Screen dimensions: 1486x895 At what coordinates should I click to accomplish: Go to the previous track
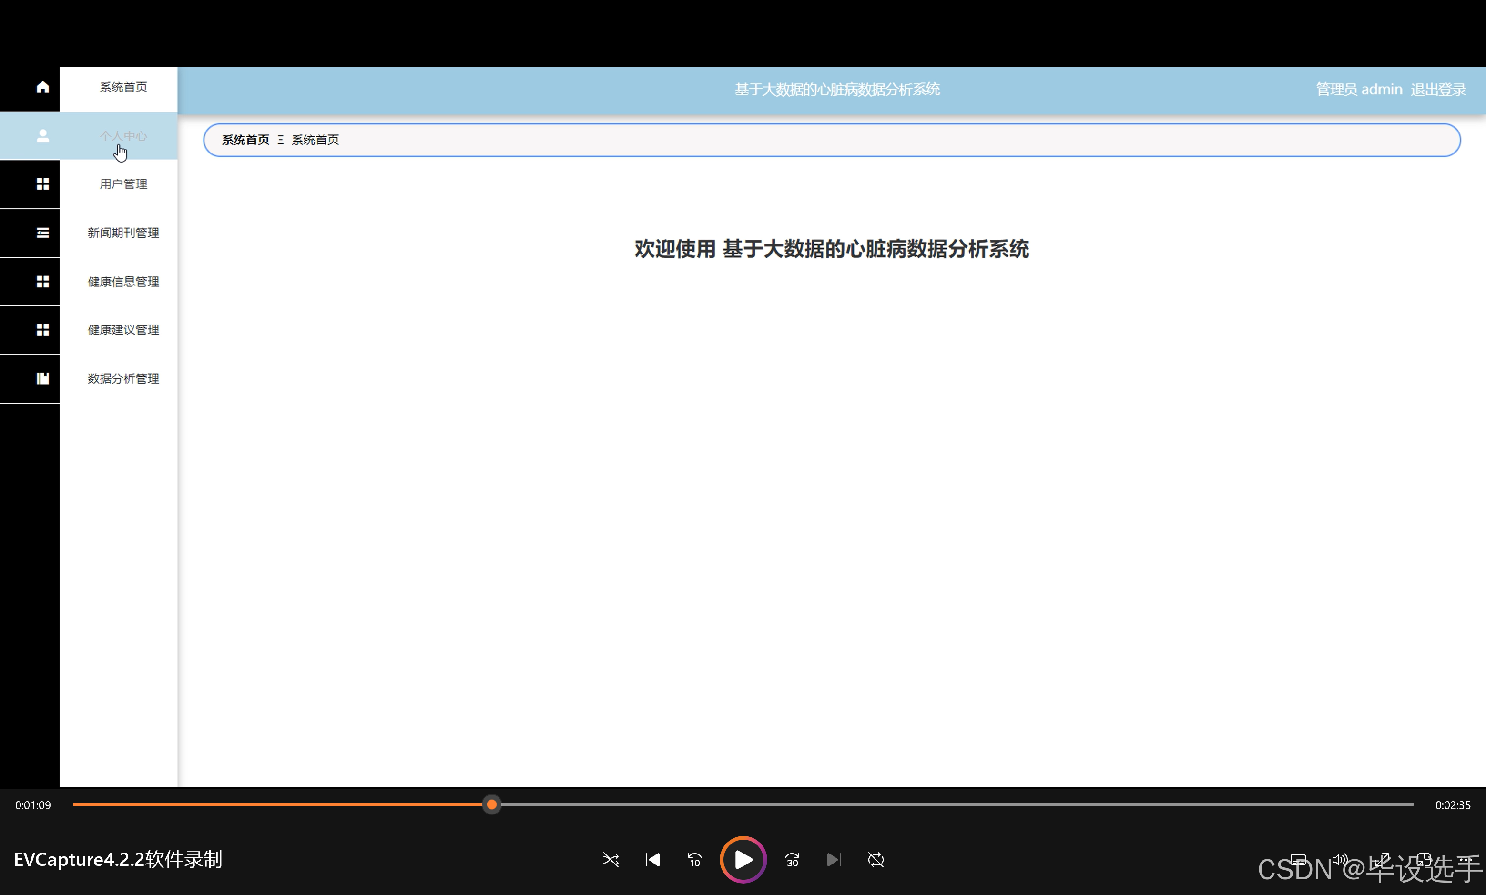click(652, 859)
